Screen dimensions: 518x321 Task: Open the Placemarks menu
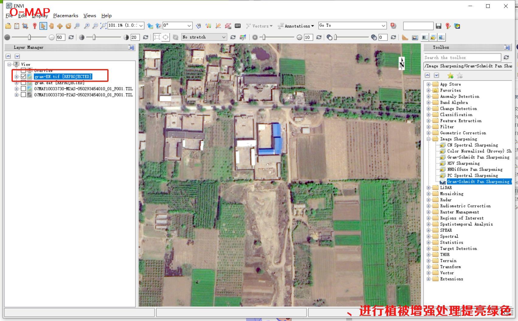65,16
